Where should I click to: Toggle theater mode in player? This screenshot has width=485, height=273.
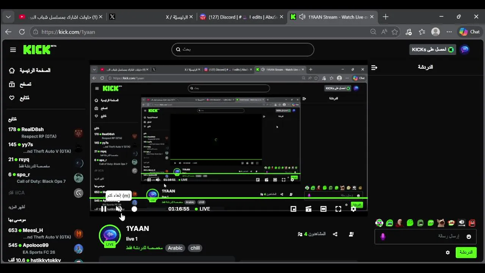(x=323, y=209)
